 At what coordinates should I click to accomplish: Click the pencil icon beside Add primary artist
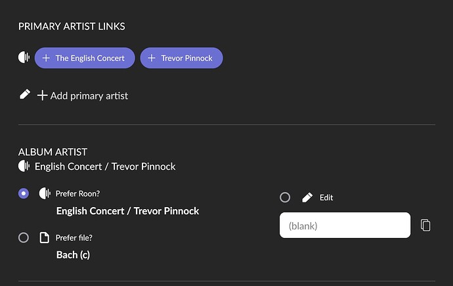25,94
